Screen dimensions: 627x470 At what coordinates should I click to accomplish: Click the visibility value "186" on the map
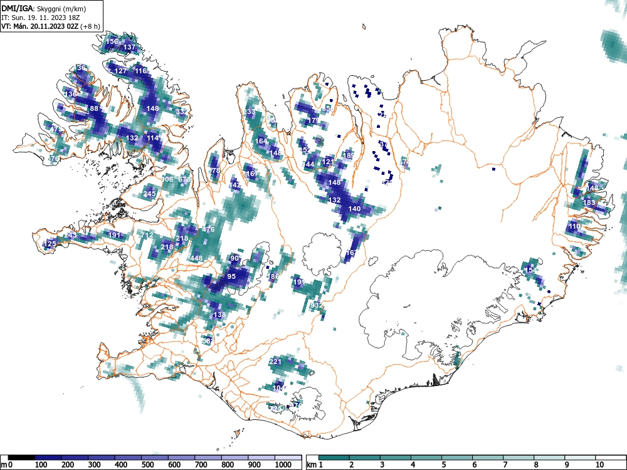pos(273,276)
